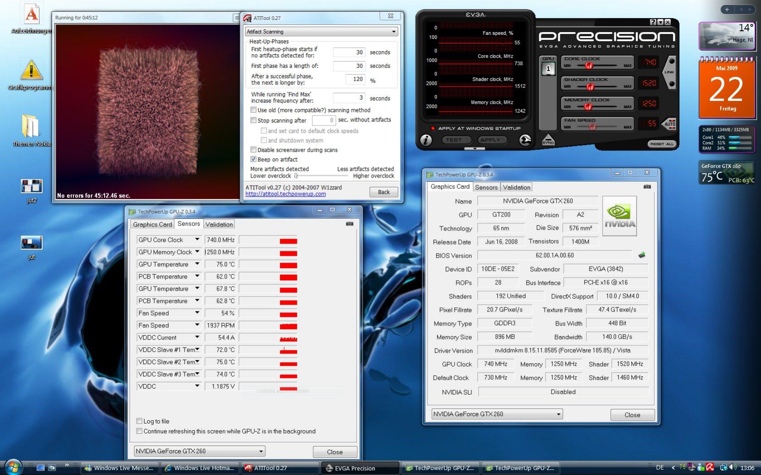The image size is (761, 475).
Task: Click first heatup-phase seconds field
Action: 349,53
